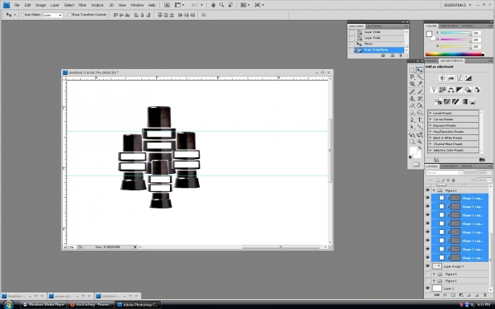Select the Clone Stamp tool
495x309 pixels.
tap(412, 98)
